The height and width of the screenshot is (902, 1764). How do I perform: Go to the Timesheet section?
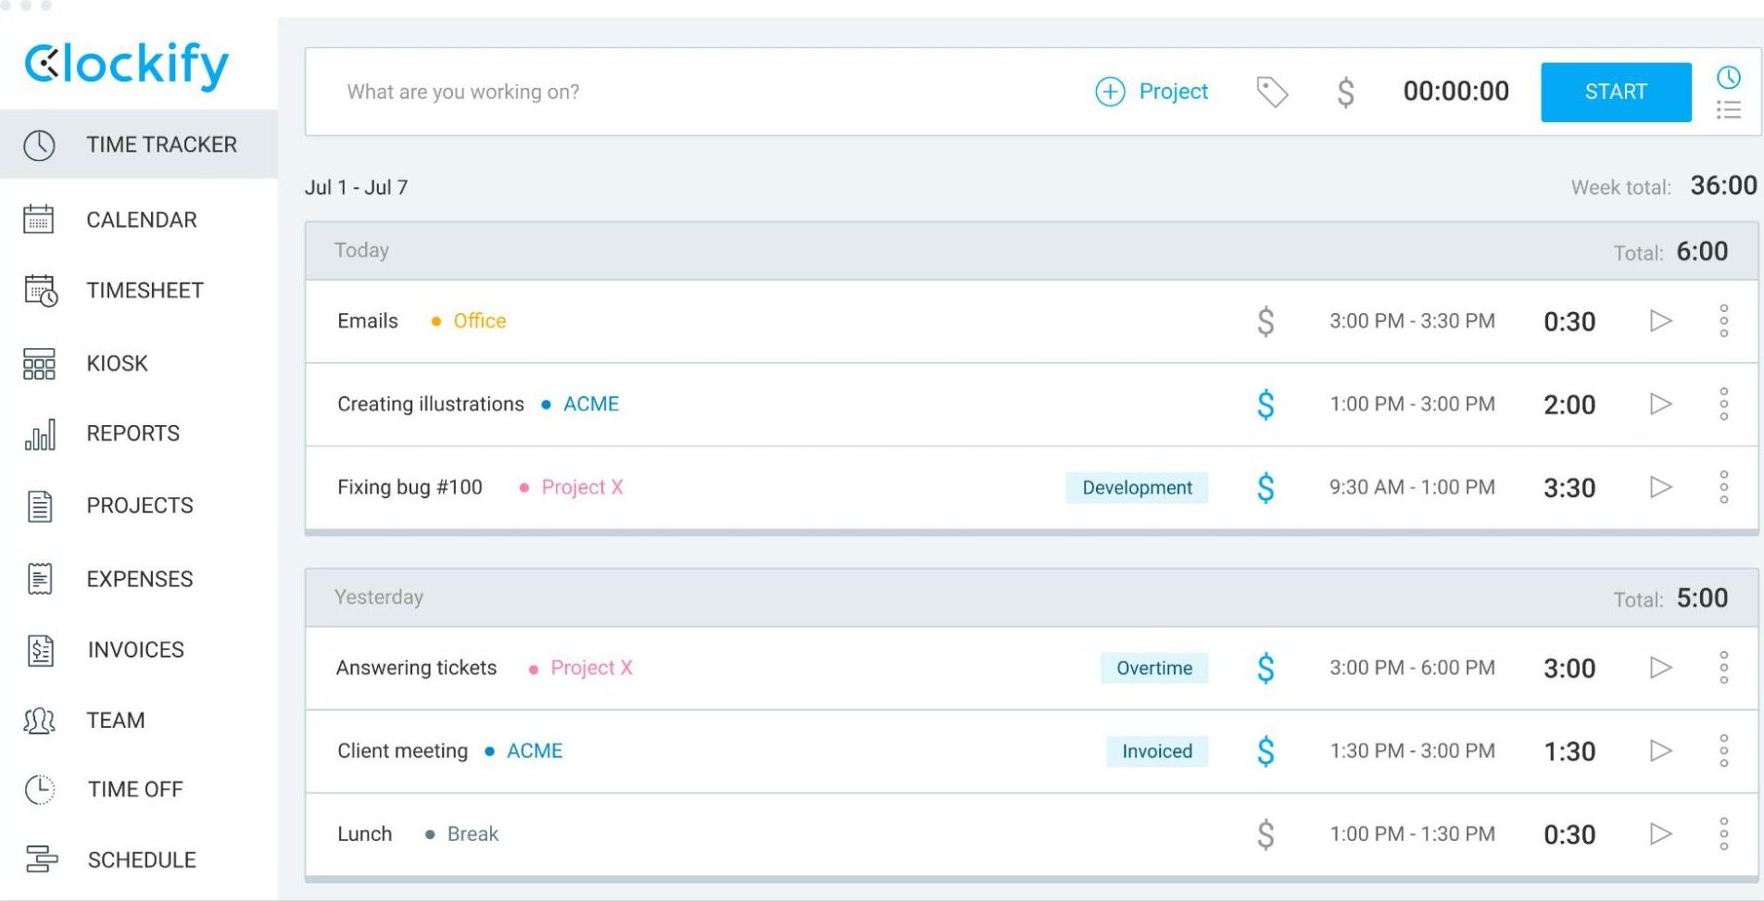[x=145, y=290]
